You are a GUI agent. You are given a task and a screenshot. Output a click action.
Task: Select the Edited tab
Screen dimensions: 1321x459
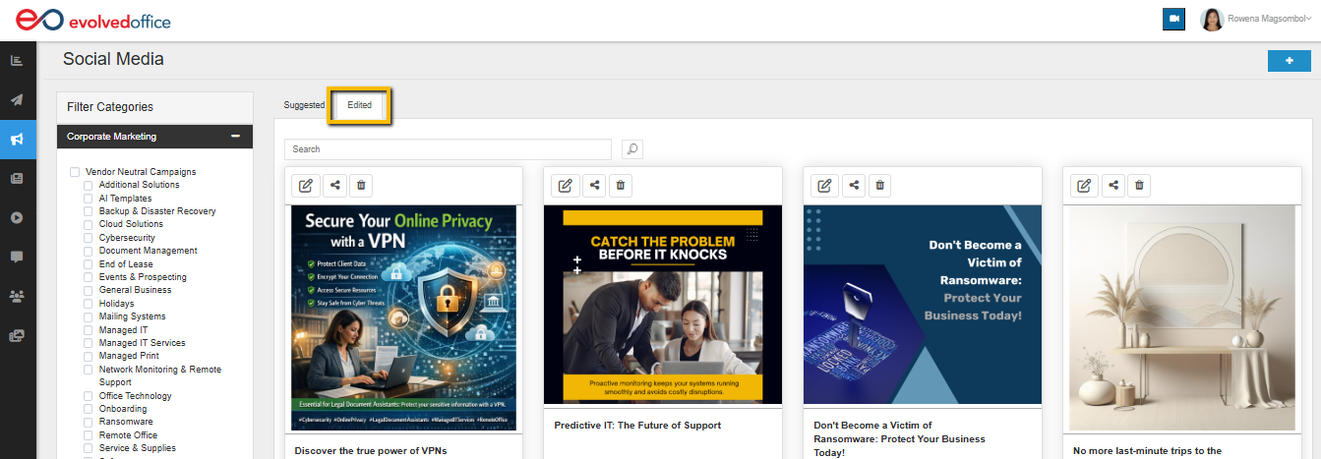tap(359, 105)
